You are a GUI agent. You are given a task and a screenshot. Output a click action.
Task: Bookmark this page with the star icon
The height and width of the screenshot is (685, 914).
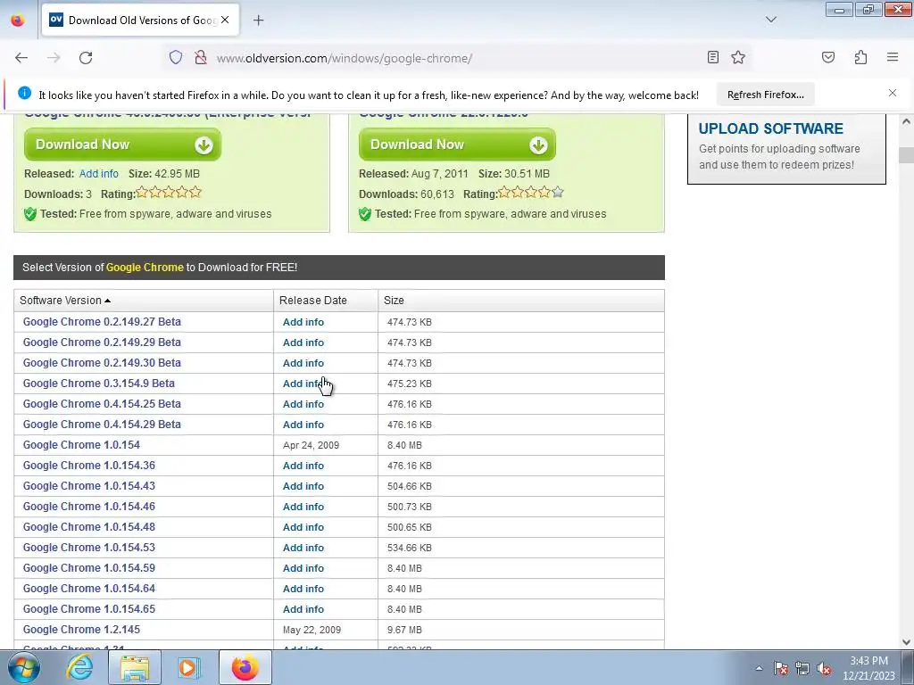click(x=738, y=57)
